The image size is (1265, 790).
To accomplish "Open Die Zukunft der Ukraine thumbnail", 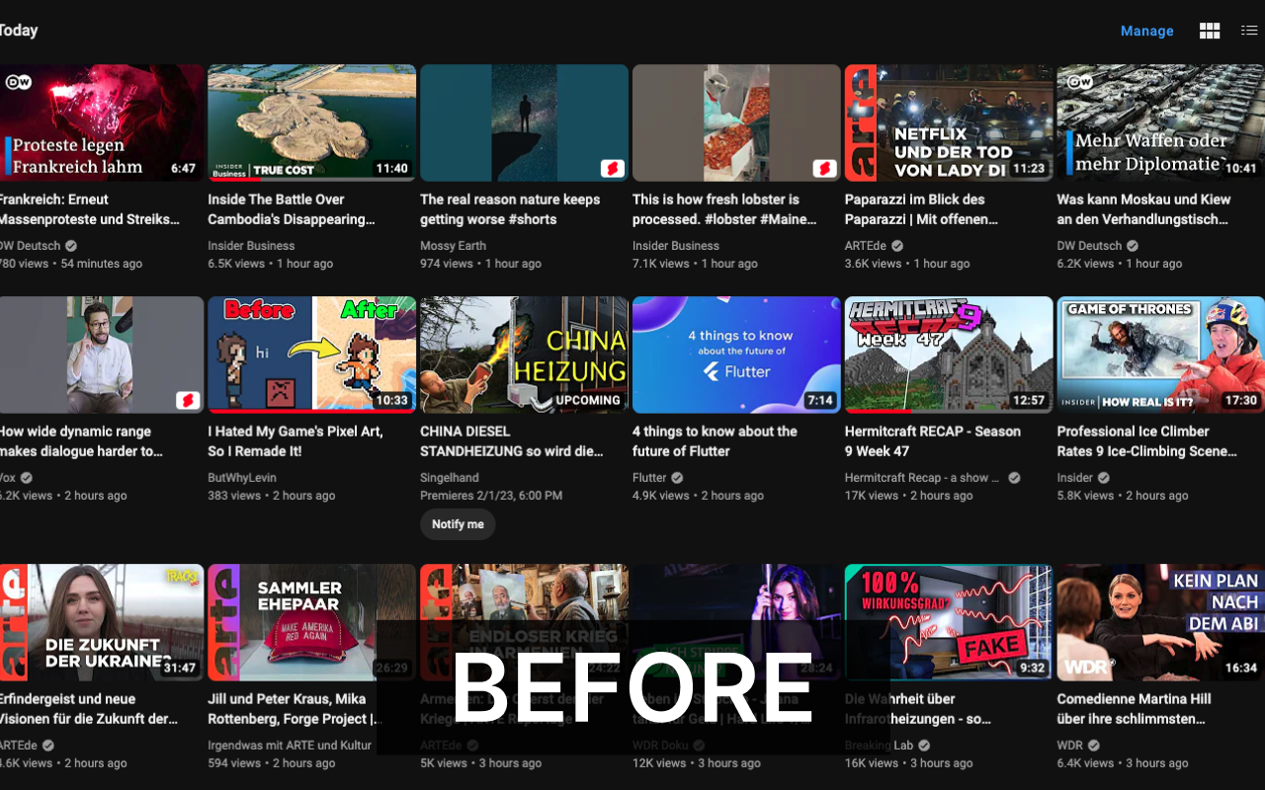I will (x=102, y=622).
